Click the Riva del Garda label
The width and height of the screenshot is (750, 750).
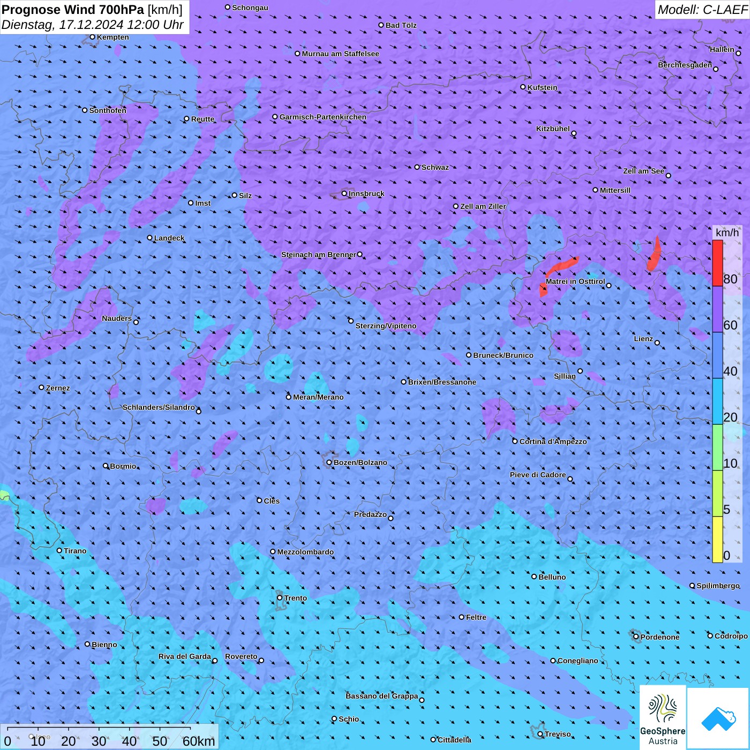185,656
